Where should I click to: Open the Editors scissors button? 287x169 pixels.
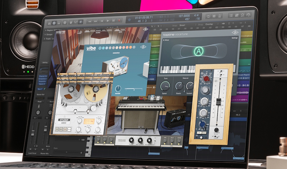tap(80, 22)
